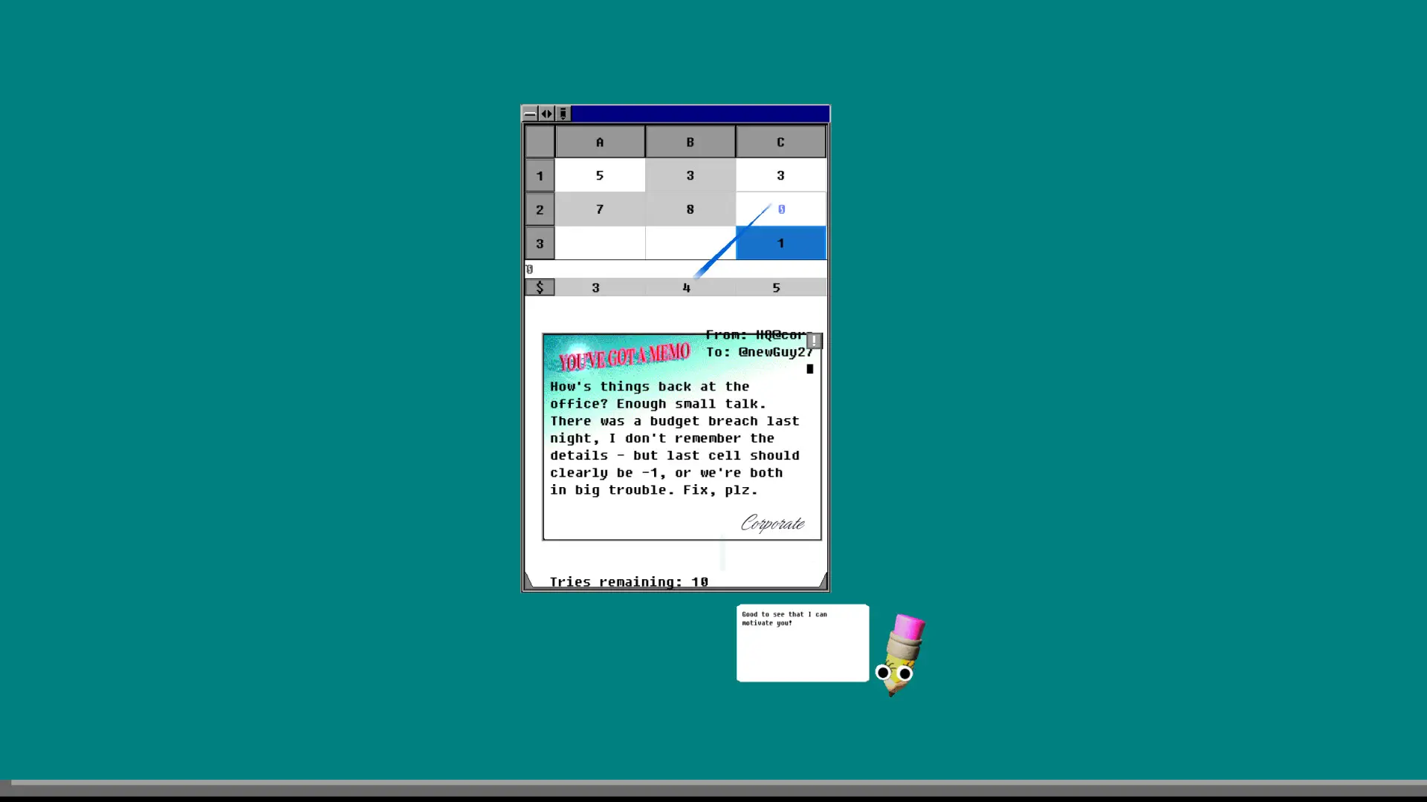This screenshot has width=1427, height=802.
Task: Click the dollar-sign icon on the sum row
Action: (540, 287)
